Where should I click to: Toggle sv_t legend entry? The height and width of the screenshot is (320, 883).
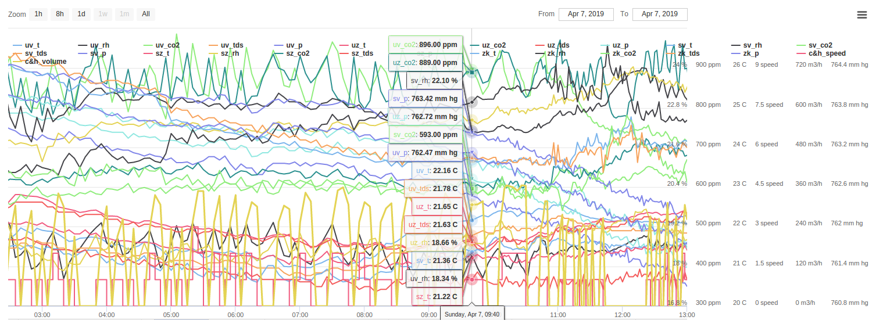[678, 45]
